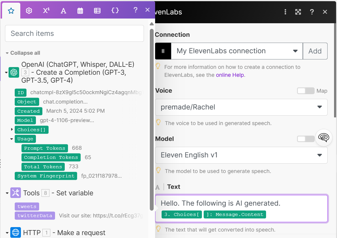
Task: Click the Tools module icon
Action: pyautogui.click(x=16, y=193)
